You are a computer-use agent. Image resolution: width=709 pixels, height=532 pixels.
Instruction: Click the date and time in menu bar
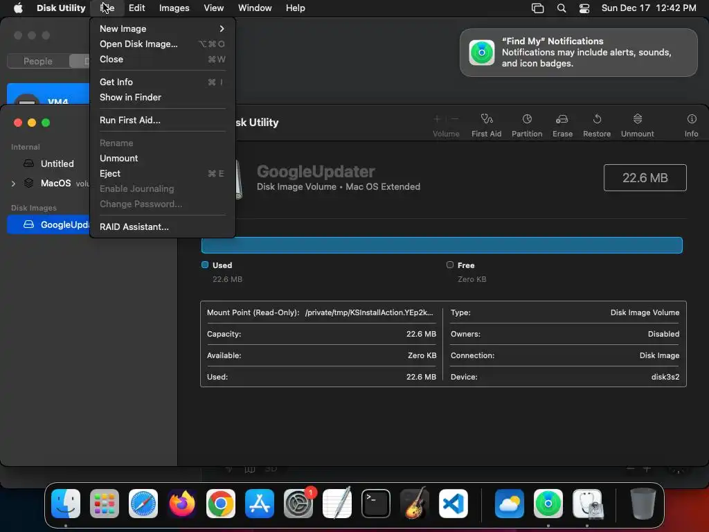tap(648, 8)
